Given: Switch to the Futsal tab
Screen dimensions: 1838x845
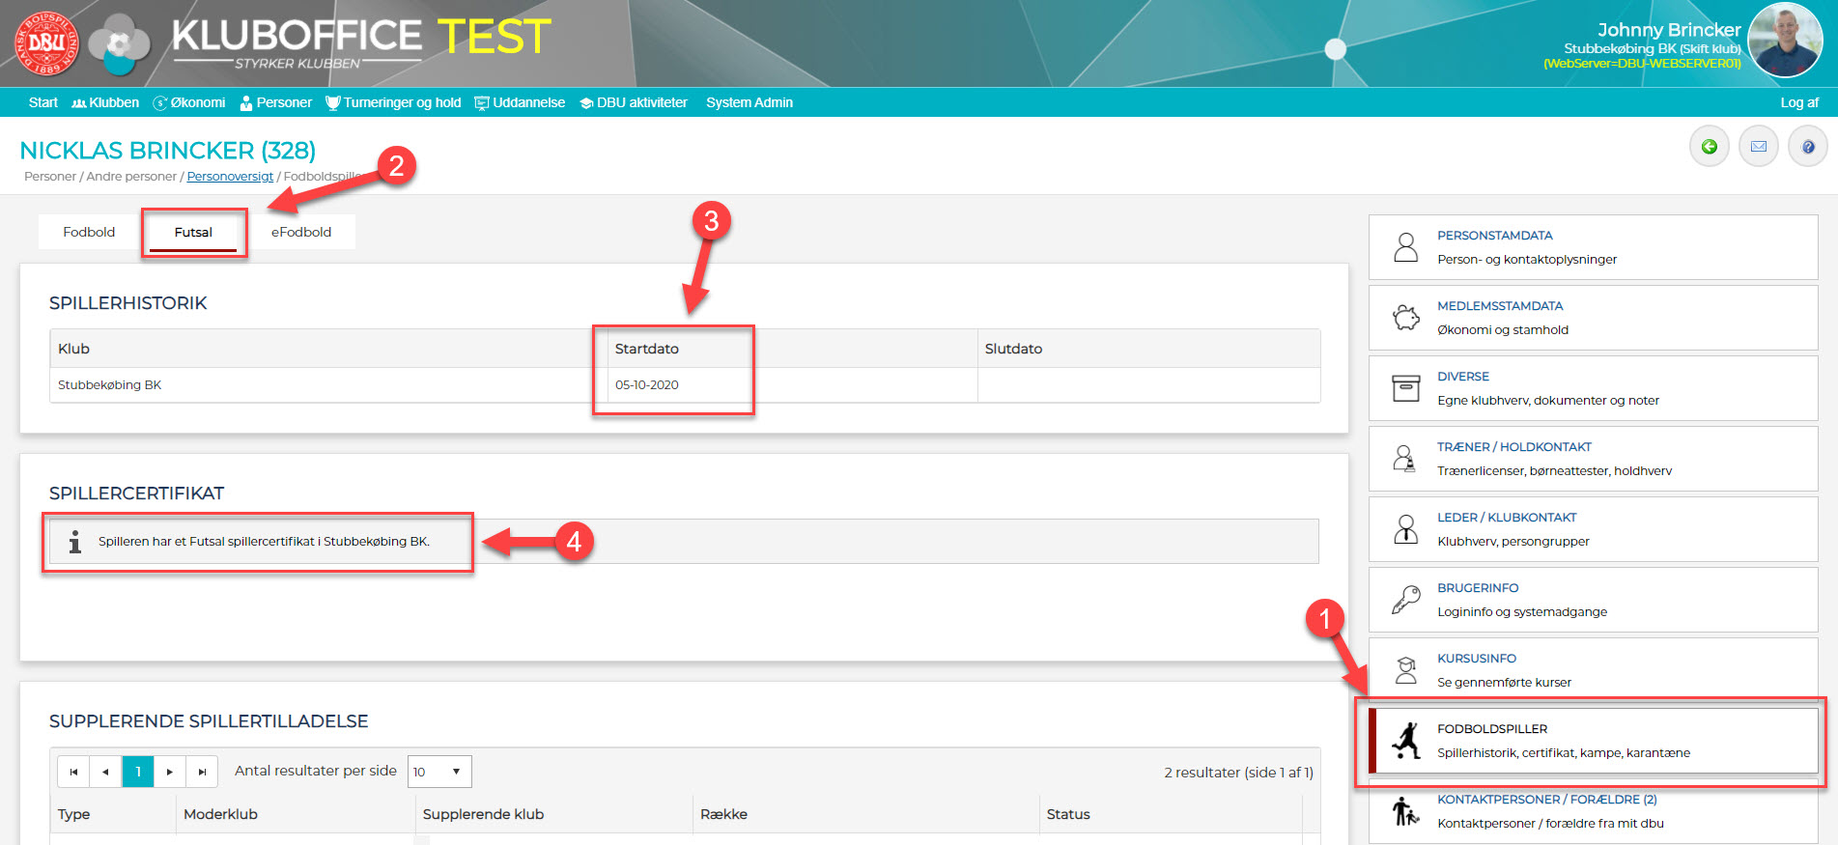Looking at the screenshot, I should [193, 232].
